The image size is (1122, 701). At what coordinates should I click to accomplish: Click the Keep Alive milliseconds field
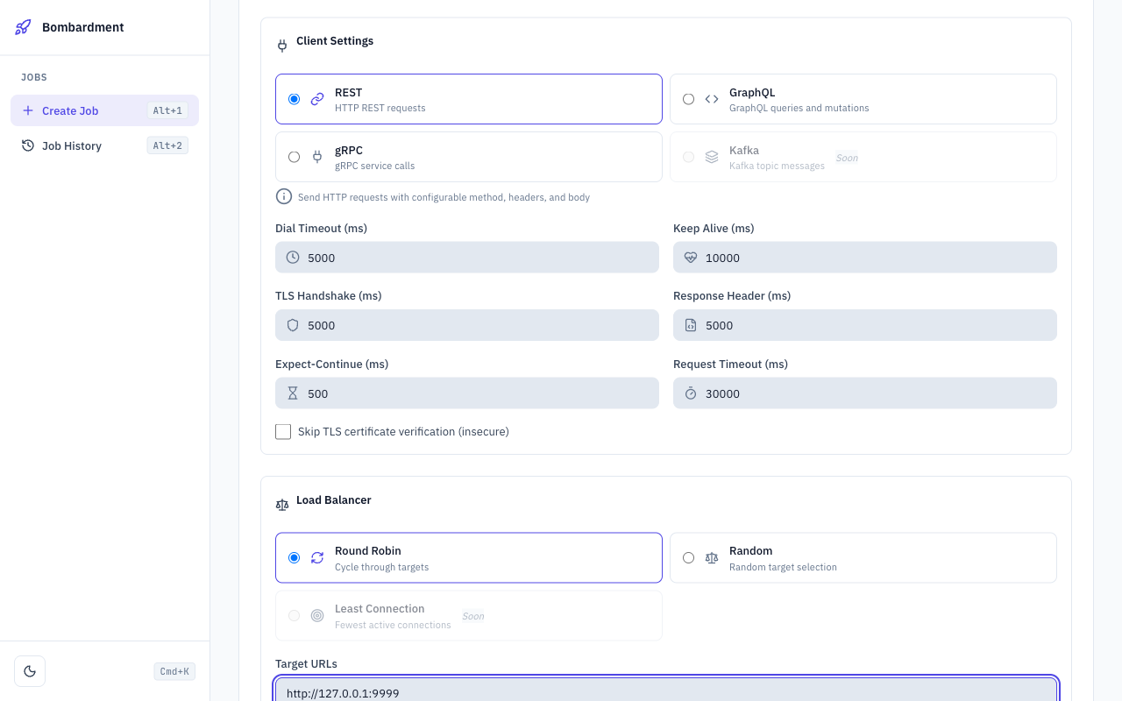click(865, 257)
